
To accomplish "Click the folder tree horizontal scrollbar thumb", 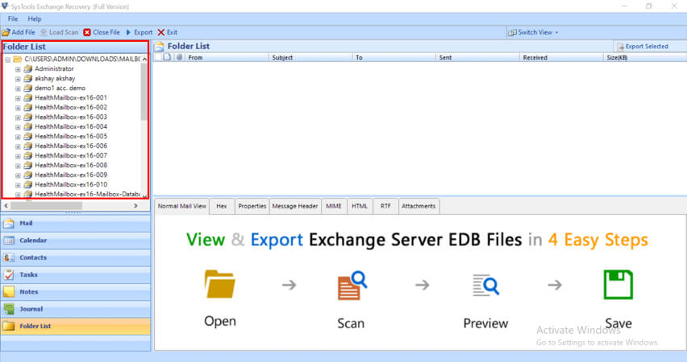I will [x=47, y=205].
